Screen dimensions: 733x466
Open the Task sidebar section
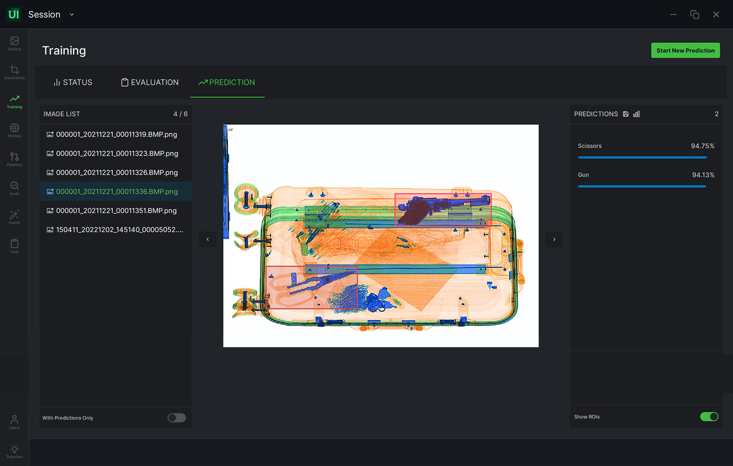14,246
